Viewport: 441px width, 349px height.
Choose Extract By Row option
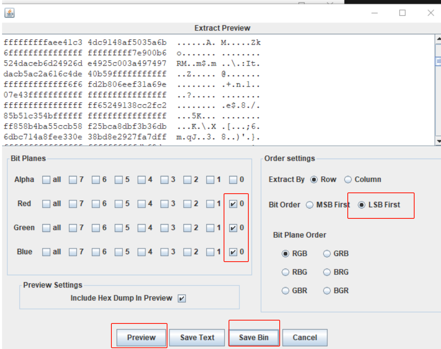(x=314, y=180)
